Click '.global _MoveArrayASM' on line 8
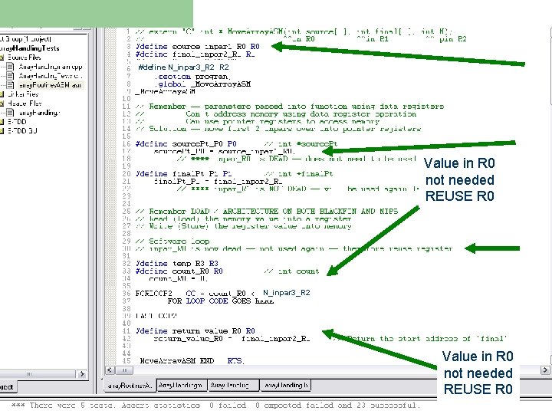Viewport: 552px width, 414px height. (202, 84)
